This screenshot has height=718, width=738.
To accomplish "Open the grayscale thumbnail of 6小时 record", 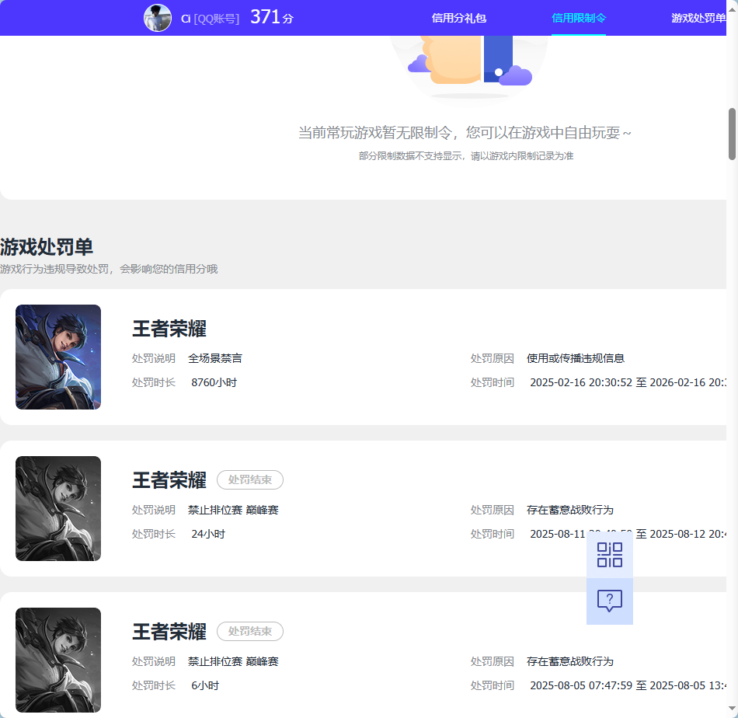I will click(58, 660).
